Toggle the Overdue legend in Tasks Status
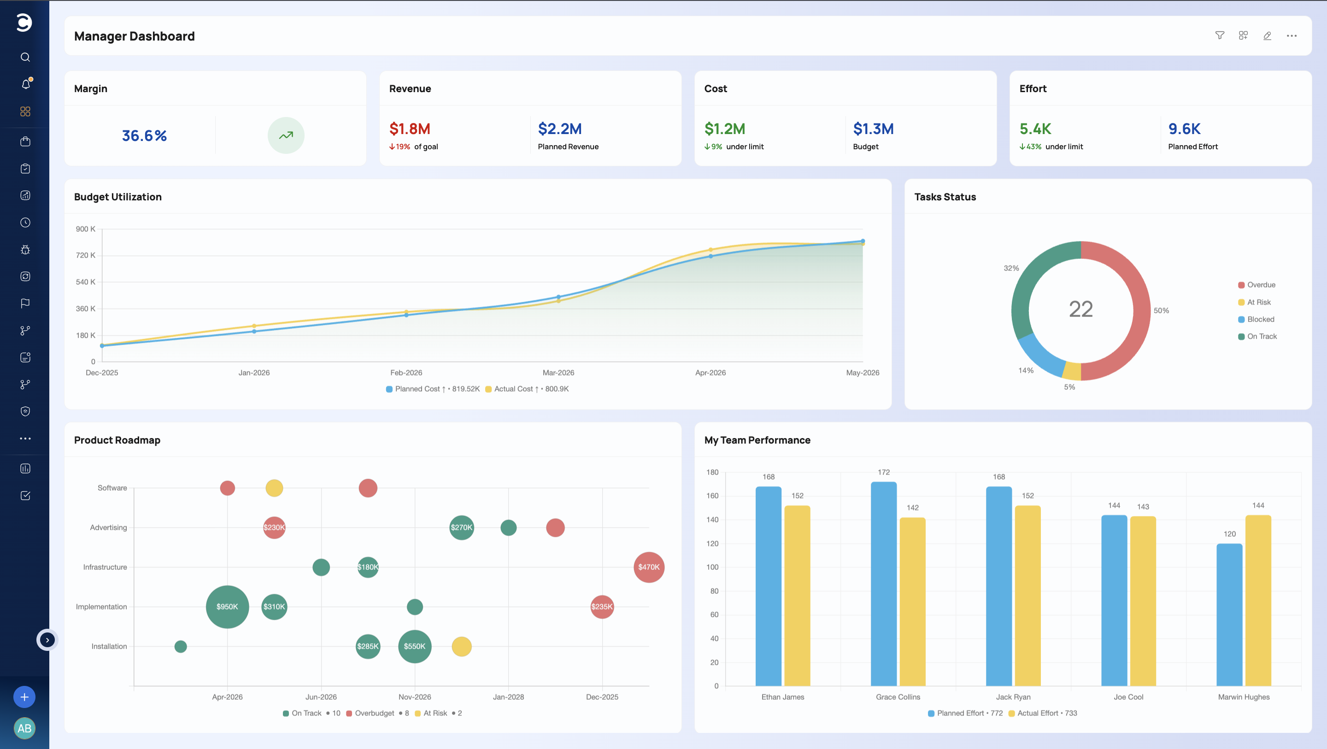This screenshot has width=1327, height=749. point(1257,285)
